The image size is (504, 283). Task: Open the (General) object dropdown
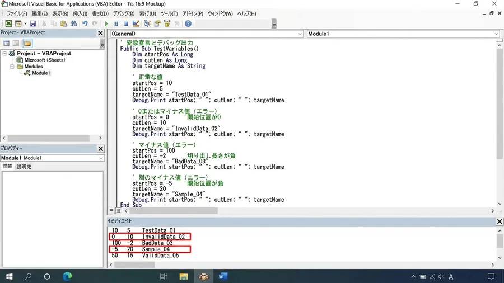300,34
